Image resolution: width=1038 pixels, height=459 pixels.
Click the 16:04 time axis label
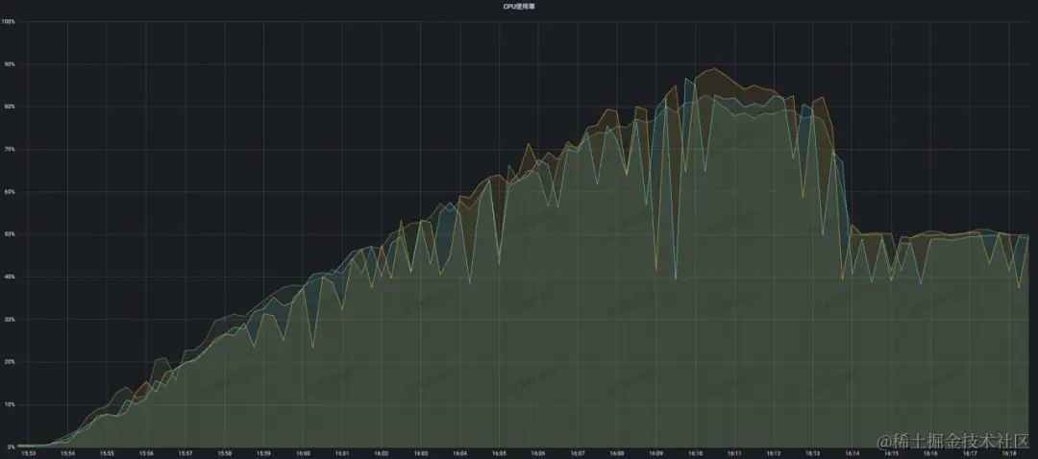pyautogui.click(x=460, y=454)
